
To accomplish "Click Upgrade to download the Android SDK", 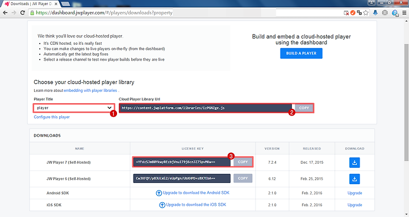I will (x=196, y=193).
